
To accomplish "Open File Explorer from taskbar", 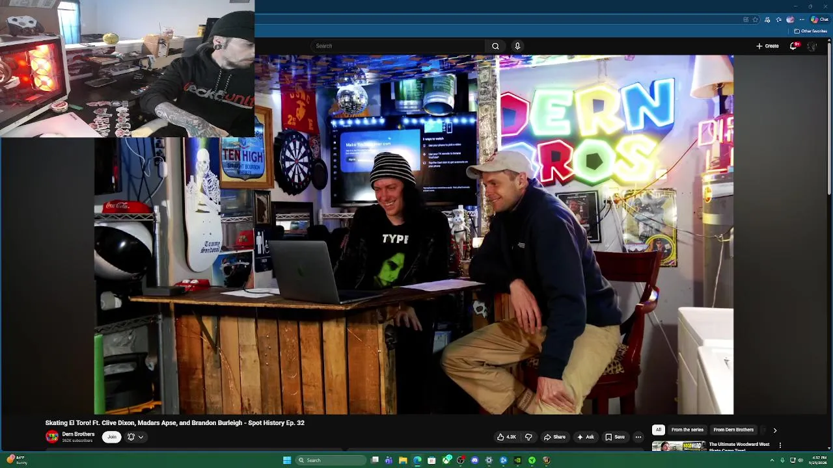I will (403, 460).
